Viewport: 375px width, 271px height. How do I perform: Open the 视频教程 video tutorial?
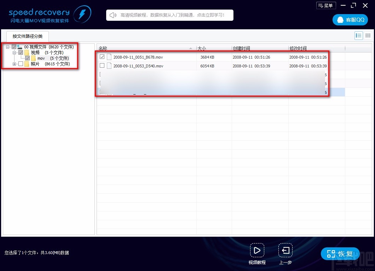(257, 254)
